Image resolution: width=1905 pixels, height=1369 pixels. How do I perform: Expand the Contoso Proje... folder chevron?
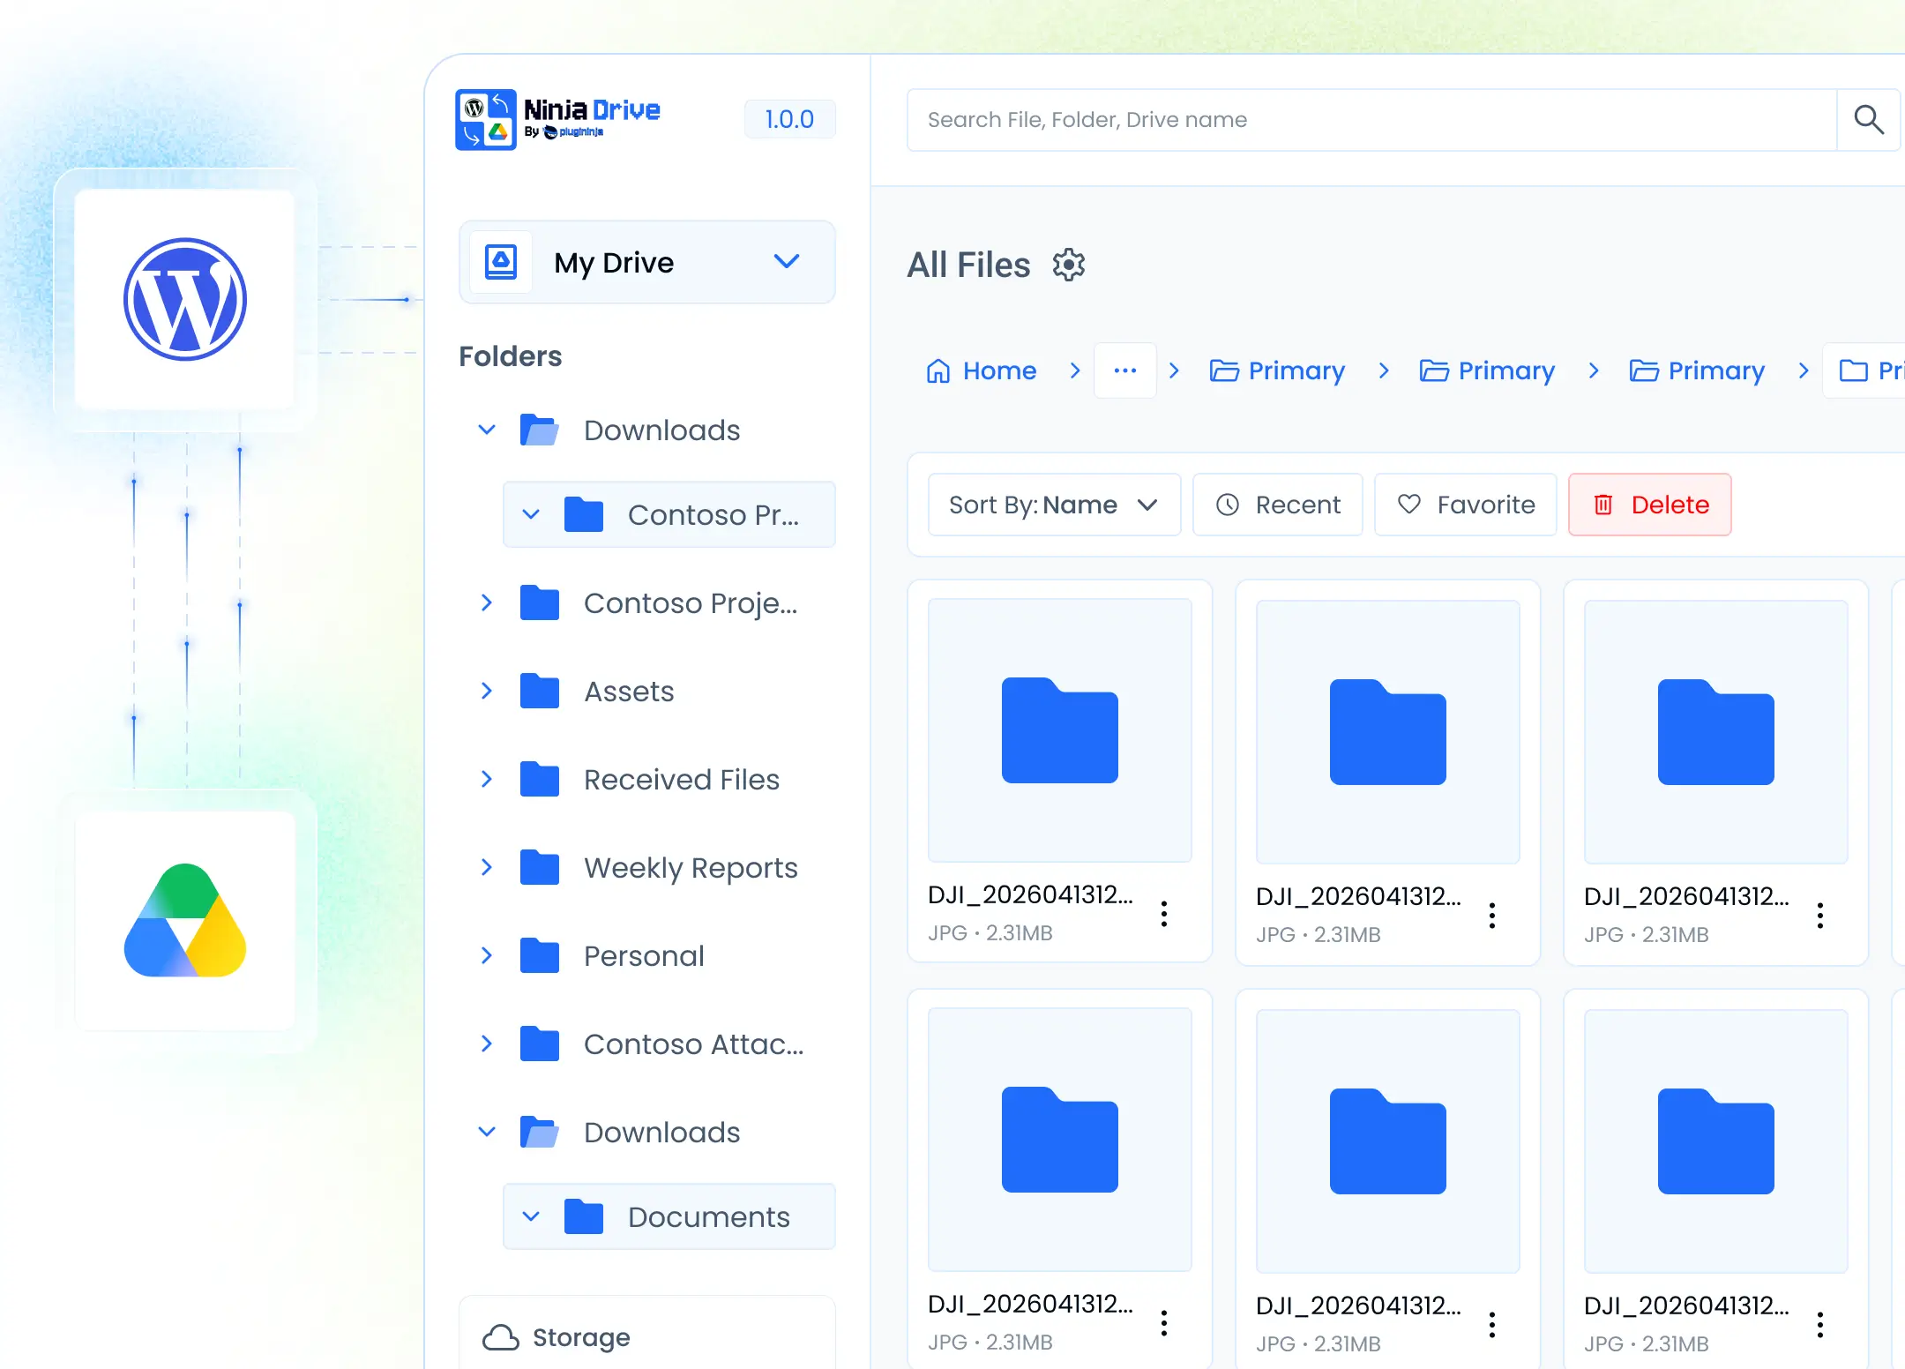tap(487, 602)
